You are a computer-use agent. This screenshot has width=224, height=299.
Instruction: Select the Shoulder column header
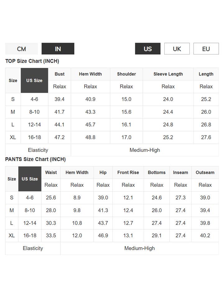(126, 74)
